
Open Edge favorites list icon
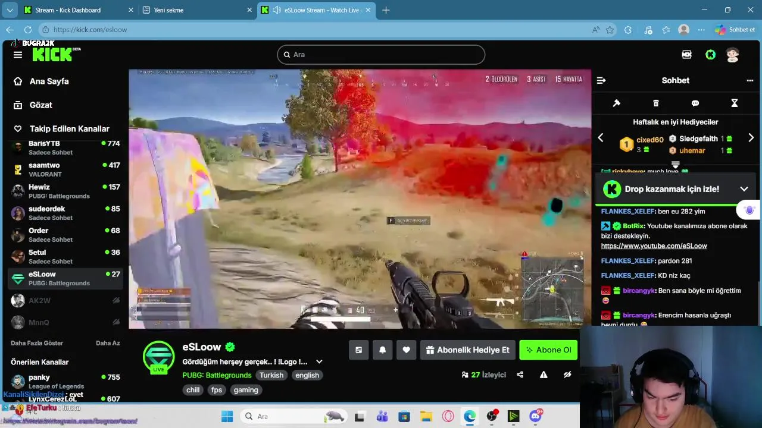tap(666, 30)
